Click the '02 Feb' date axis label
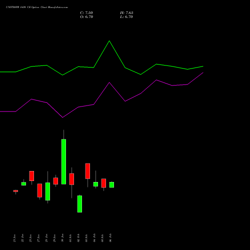 click(78, 238)
